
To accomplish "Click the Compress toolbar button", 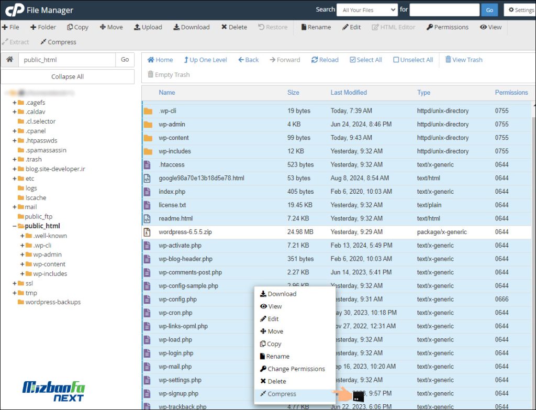I will (x=58, y=42).
